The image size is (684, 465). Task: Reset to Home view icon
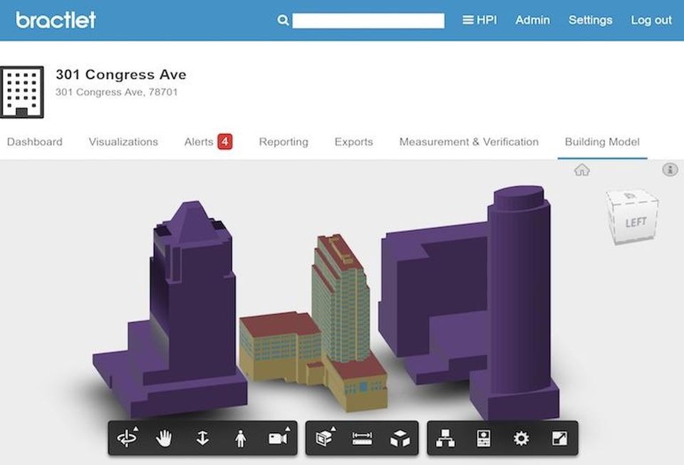click(582, 169)
